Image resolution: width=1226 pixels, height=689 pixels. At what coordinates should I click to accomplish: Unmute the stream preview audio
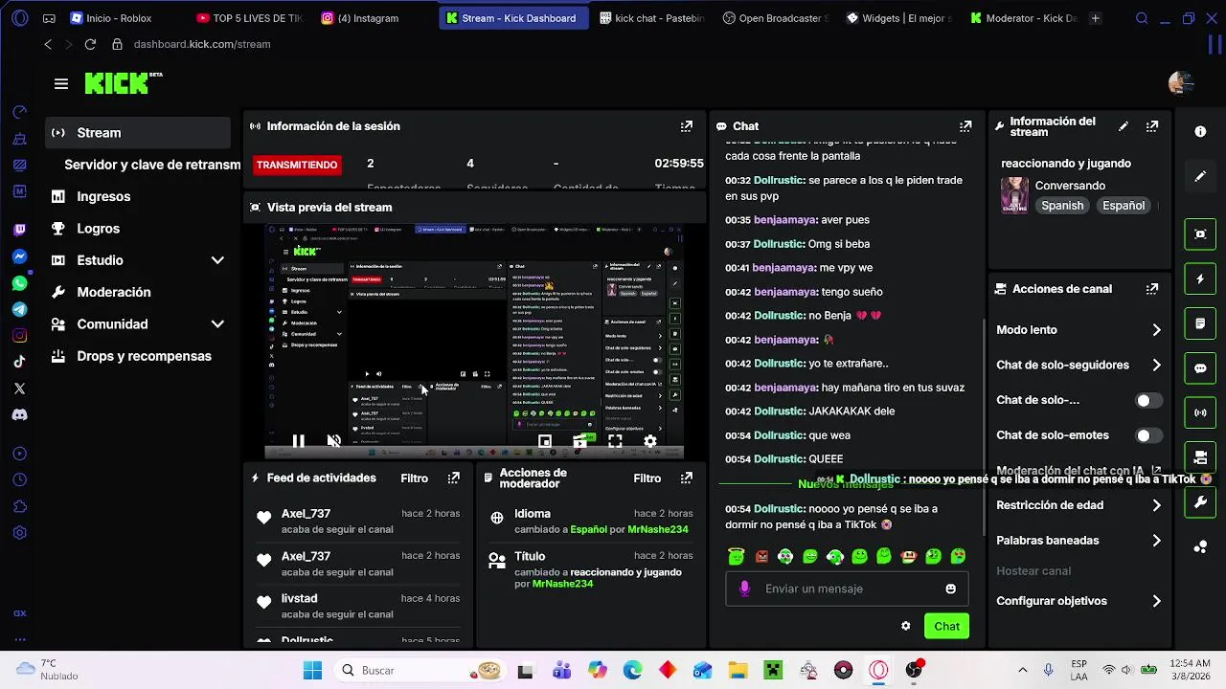pos(333,441)
